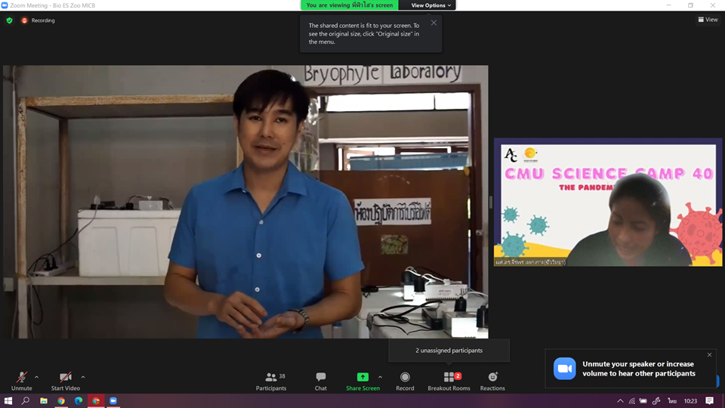Open the Participants panel
The height and width of the screenshot is (408, 725).
[270, 380]
